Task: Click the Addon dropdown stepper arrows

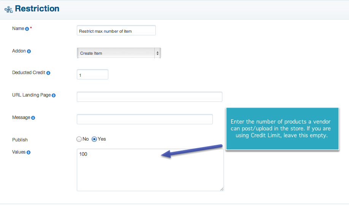Action: pyautogui.click(x=158, y=53)
